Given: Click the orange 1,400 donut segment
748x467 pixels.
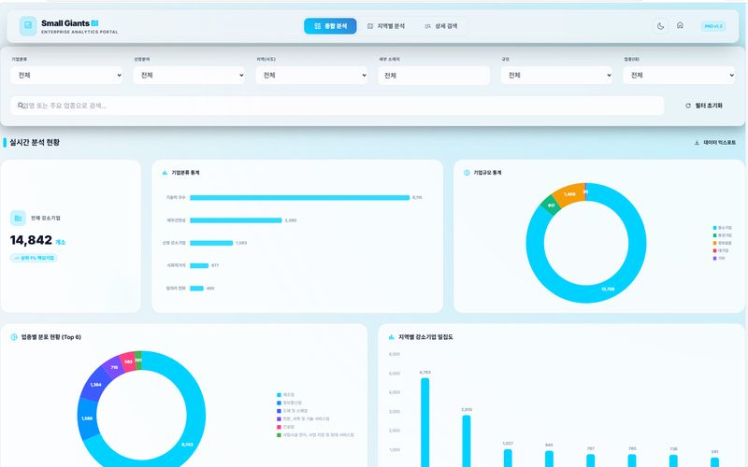Looking at the screenshot, I should point(568,193).
